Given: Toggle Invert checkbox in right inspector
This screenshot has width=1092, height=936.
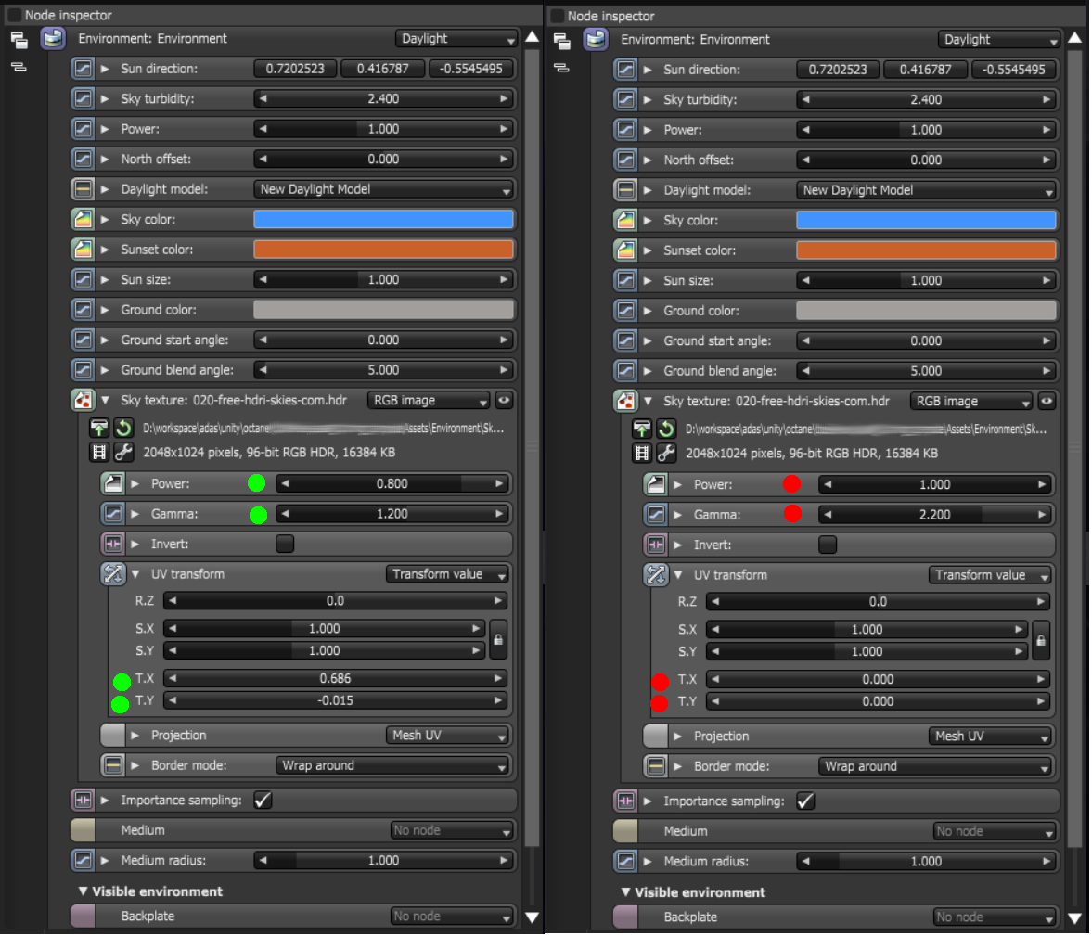Looking at the screenshot, I should coord(828,545).
